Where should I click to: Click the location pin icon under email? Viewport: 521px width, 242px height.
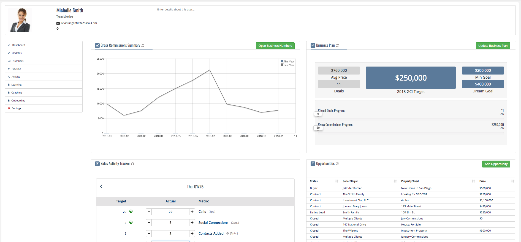pos(58,29)
